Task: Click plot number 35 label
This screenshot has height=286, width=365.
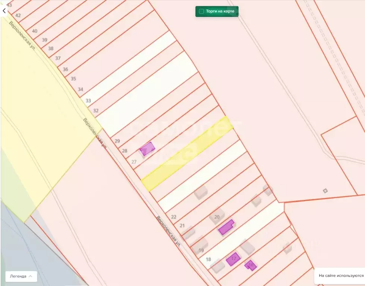Action: tap(73, 79)
